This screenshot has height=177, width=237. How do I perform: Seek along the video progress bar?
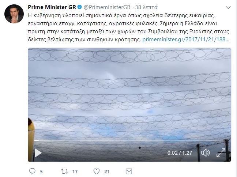(129, 140)
